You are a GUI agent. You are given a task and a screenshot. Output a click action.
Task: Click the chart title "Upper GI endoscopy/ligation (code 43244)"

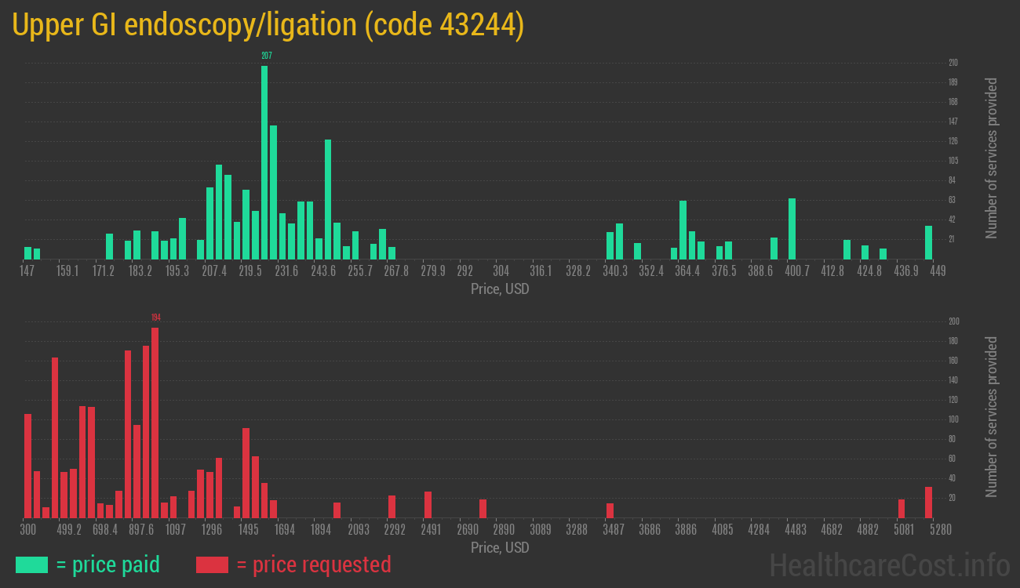click(x=268, y=25)
